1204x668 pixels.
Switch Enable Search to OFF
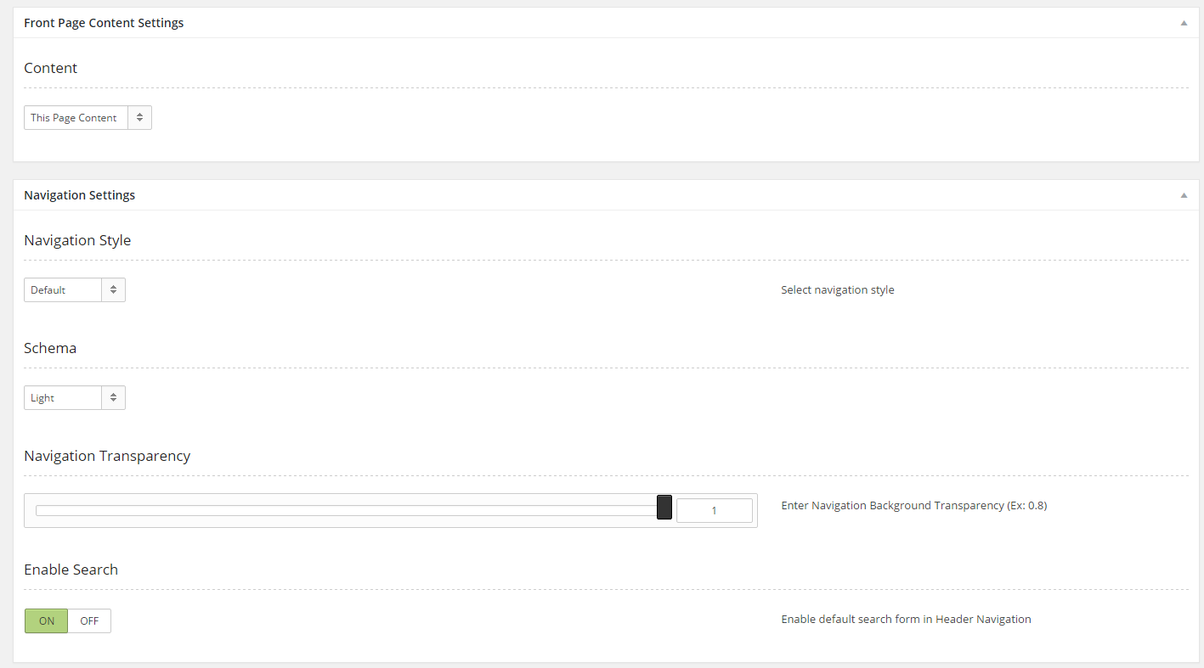point(89,621)
